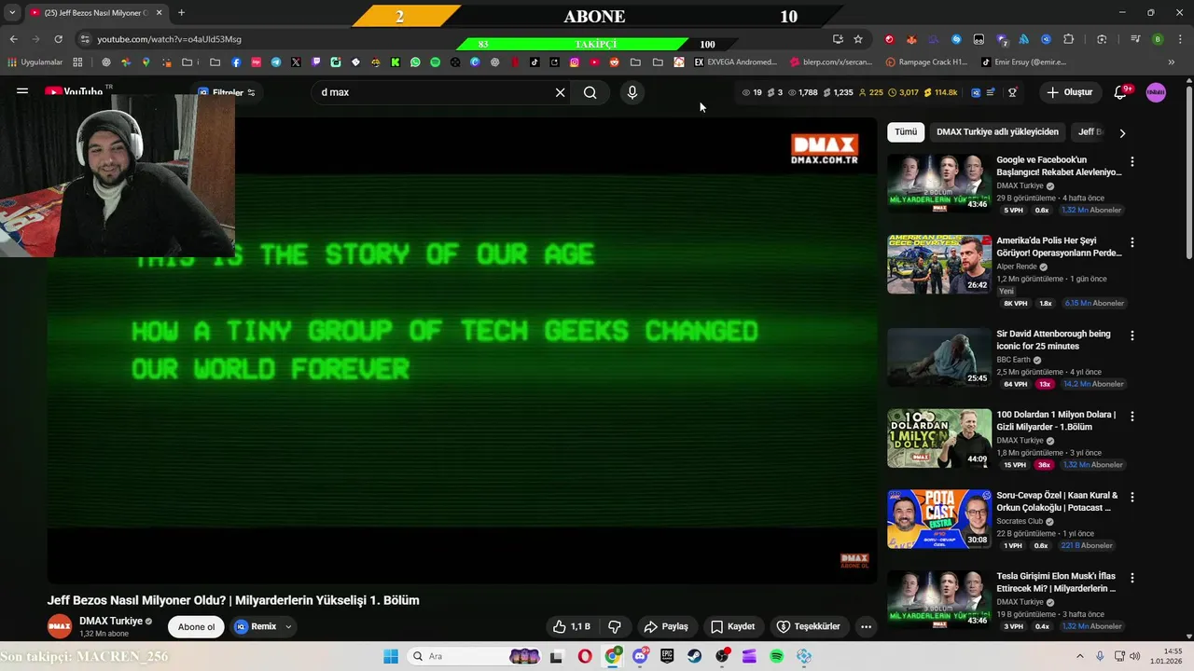Open Potacast 'Soru-Cevap Özel' thumbnail

point(939,519)
